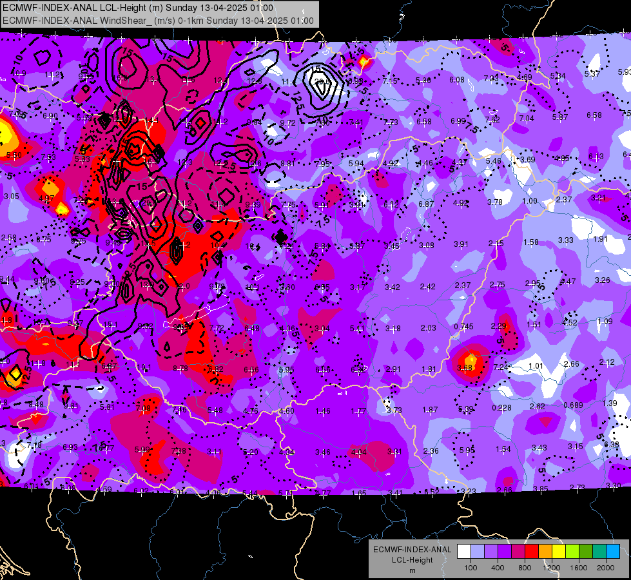The image size is (631, 580).
Task: Click the legend unit 'm' text
Action: 412,570
